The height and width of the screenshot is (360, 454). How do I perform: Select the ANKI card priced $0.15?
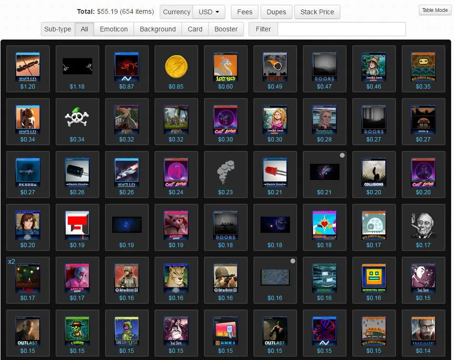point(225,333)
